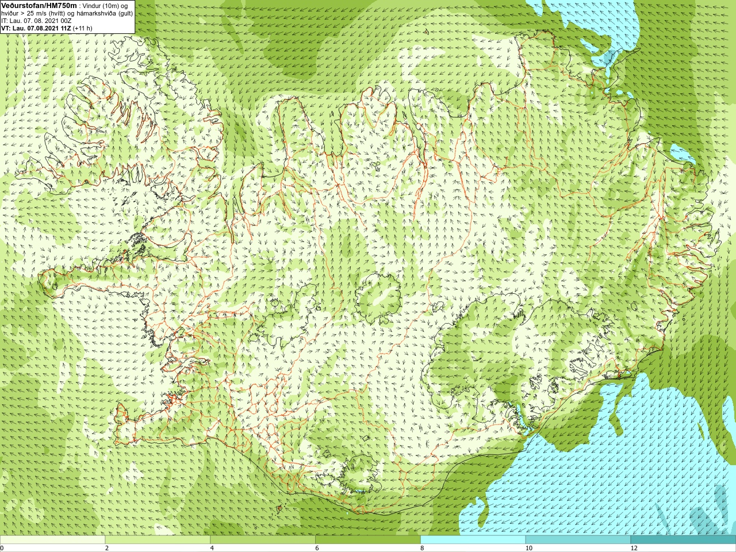Click the legend scale label "12"
This screenshot has height=552, width=736.
pyautogui.click(x=634, y=549)
